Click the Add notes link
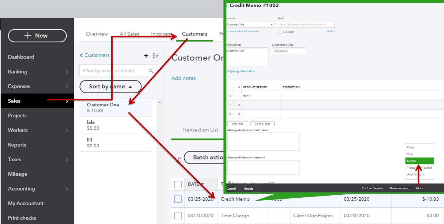Screen dimensions: 444x224 pyautogui.click(x=184, y=78)
